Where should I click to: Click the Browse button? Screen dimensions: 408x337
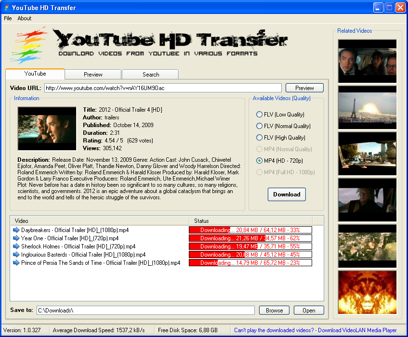pos(274,310)
